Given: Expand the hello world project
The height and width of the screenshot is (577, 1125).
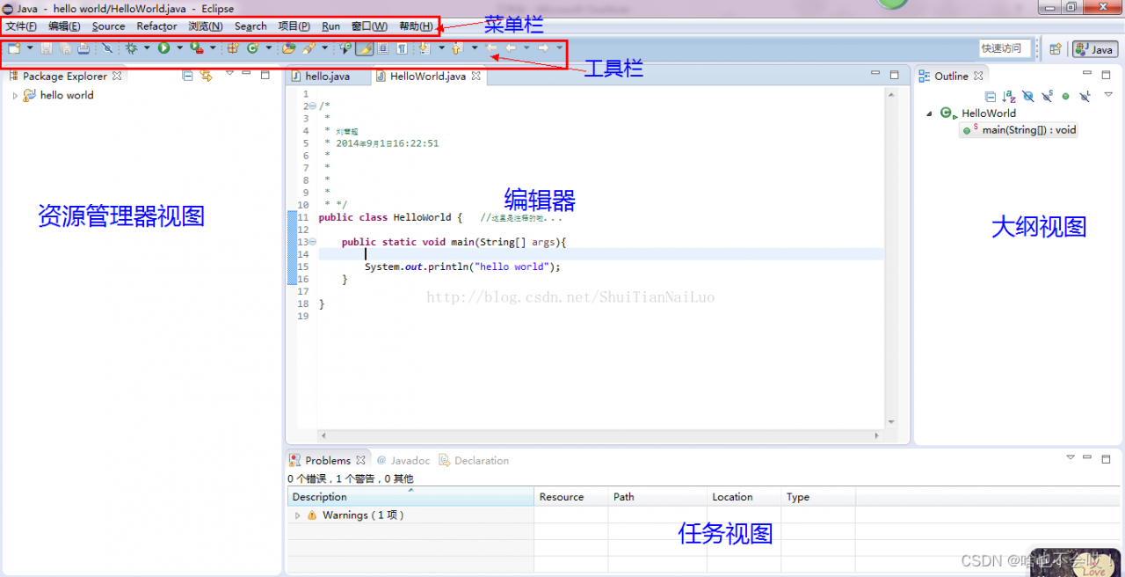Looking at the screenshot, I should click(15, 95).
